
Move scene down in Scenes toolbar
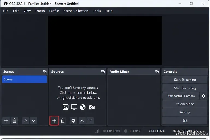[x=33, y=121]
